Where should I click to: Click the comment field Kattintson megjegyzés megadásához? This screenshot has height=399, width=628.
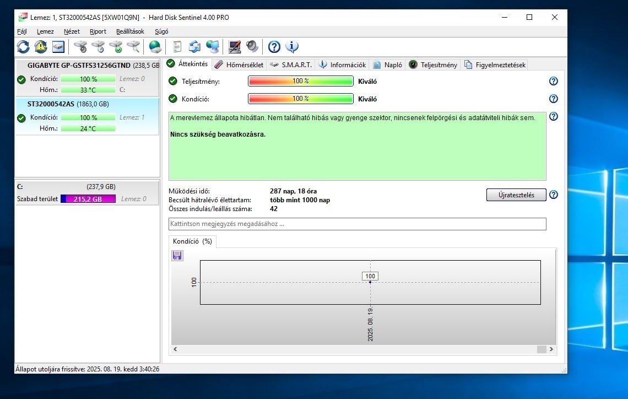(358, 224)
